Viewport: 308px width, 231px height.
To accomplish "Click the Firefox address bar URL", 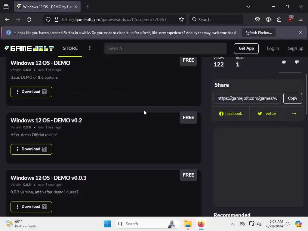I will [114, 20].
